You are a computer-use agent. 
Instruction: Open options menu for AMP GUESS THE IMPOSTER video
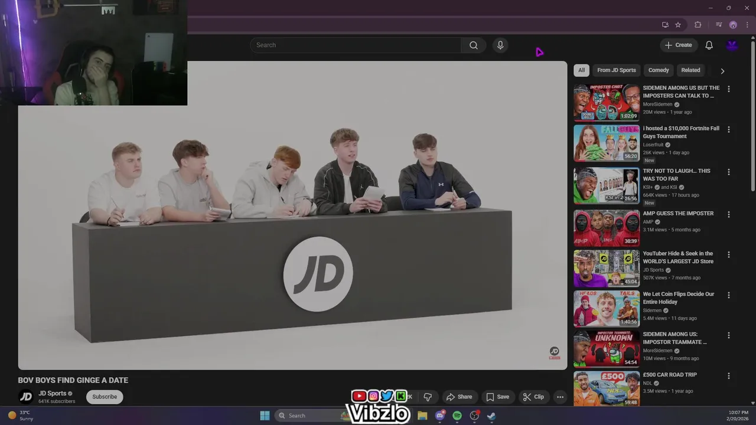click(x=728, y=214)
